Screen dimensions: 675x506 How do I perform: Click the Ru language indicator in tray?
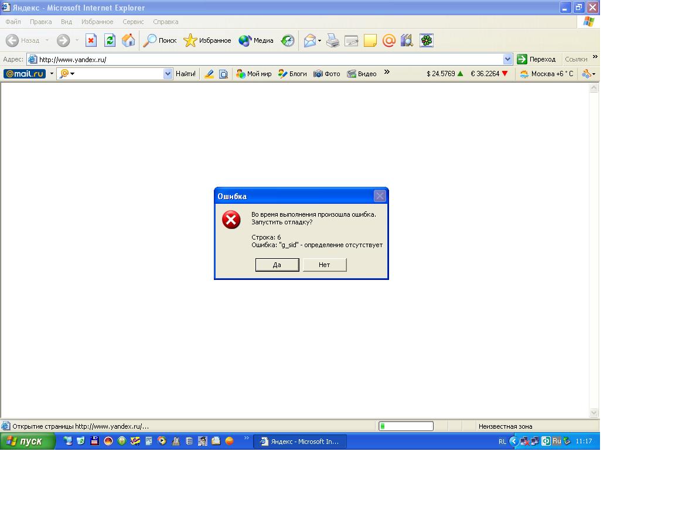pos(557,441)
